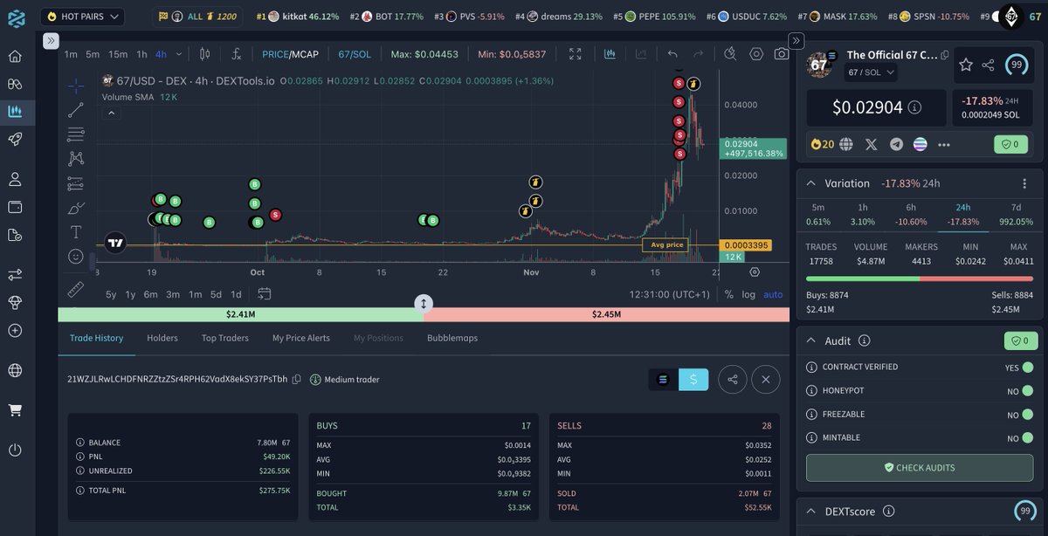Screen dimensions: 1048x536
Task: Toggle percent scale on chart
Action: (x=729, y=294)
